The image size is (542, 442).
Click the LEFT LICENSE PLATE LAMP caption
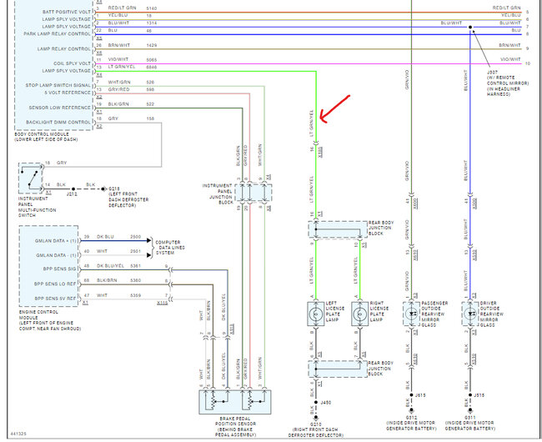[x=335, y=311]
